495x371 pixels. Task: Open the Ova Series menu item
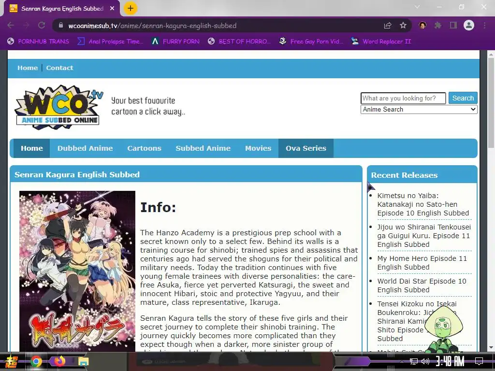pyautogui.click(x=306, y=148)
